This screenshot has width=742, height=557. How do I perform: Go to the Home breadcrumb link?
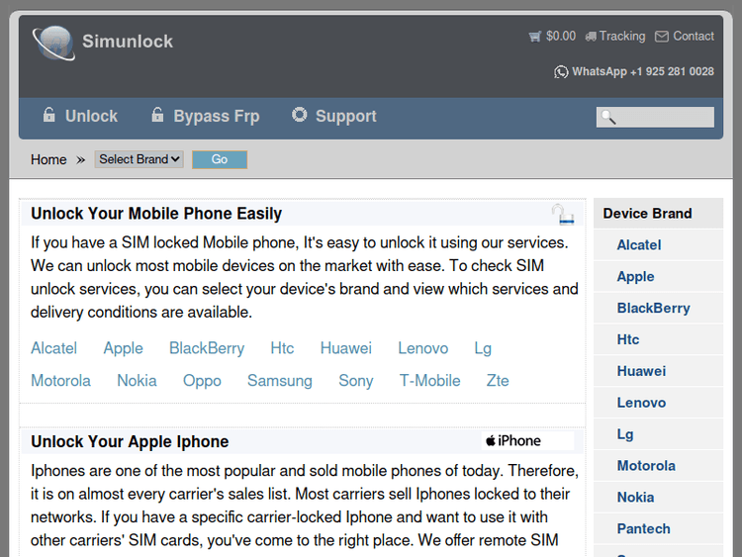click(x=48, y=159)
